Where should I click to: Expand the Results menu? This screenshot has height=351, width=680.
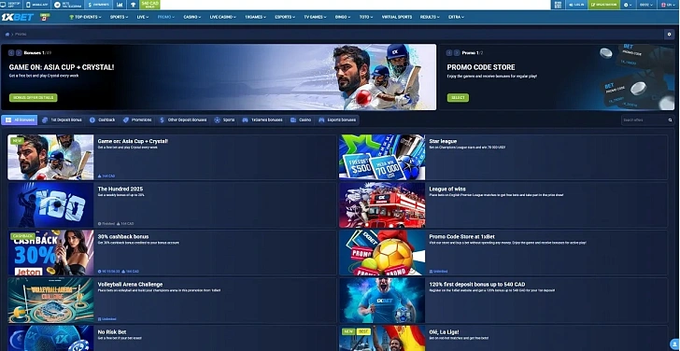(430, 17)
